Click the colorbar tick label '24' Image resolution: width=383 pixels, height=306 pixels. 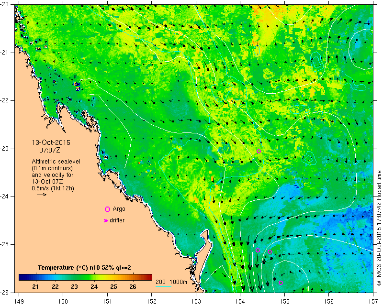(x=94, y=286)
